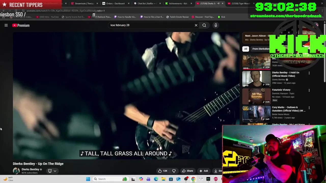Image resolution: width=326 pixels, height=183 pixels.
Task: Open the Kick bookmark
Action: click(x=221, y=17)
